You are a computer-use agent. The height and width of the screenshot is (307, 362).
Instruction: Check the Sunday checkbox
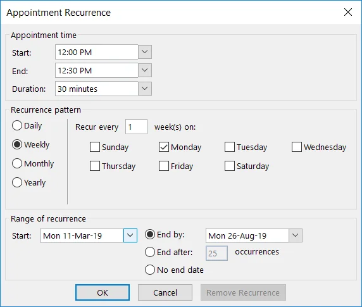[x=95, y=147]
